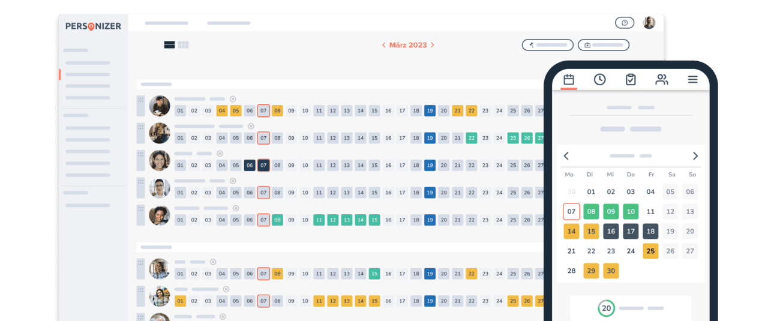Click yellow 14 cell in desktop planner
Image resolution: width=768 pixels, height=321 pixels.
click(x=361, y=301)
